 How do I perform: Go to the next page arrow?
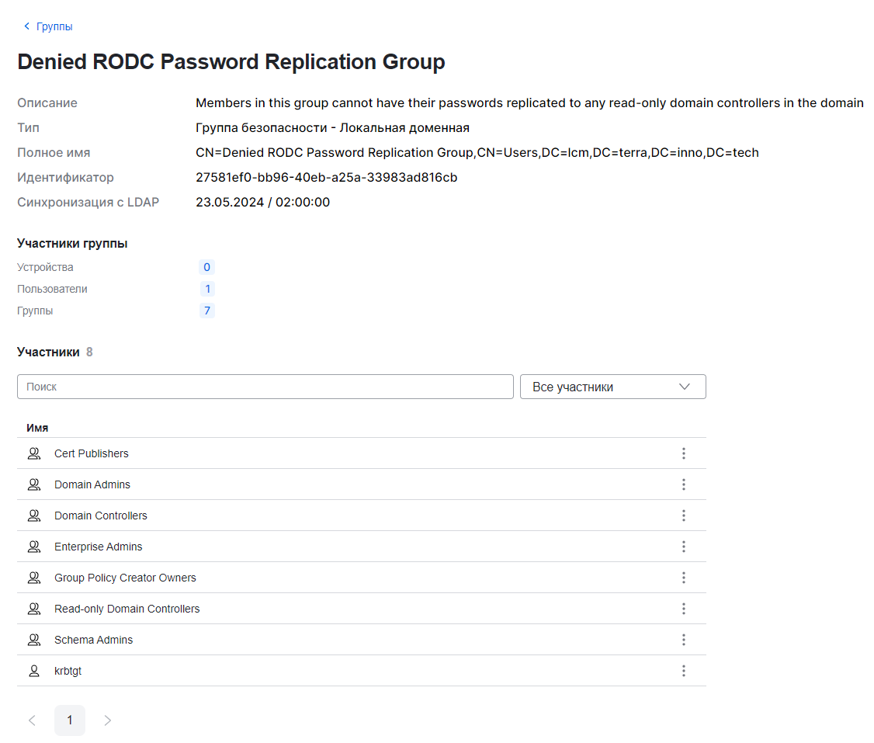pyautogui.click(x=108, y=720)
